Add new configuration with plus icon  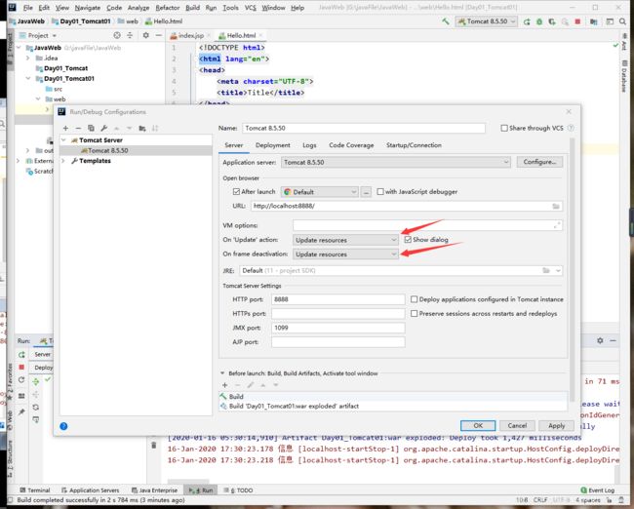(x=65, y=128)
